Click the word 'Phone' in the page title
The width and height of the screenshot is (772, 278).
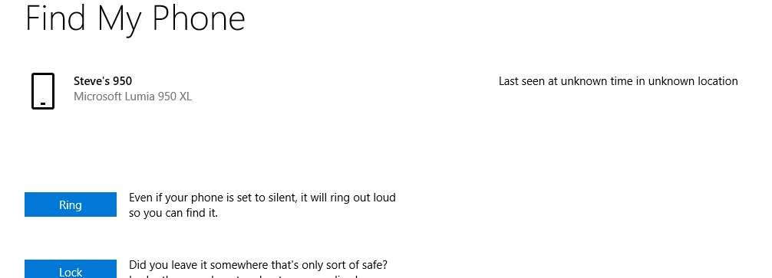pyautogui.click(x=199, y=18)
